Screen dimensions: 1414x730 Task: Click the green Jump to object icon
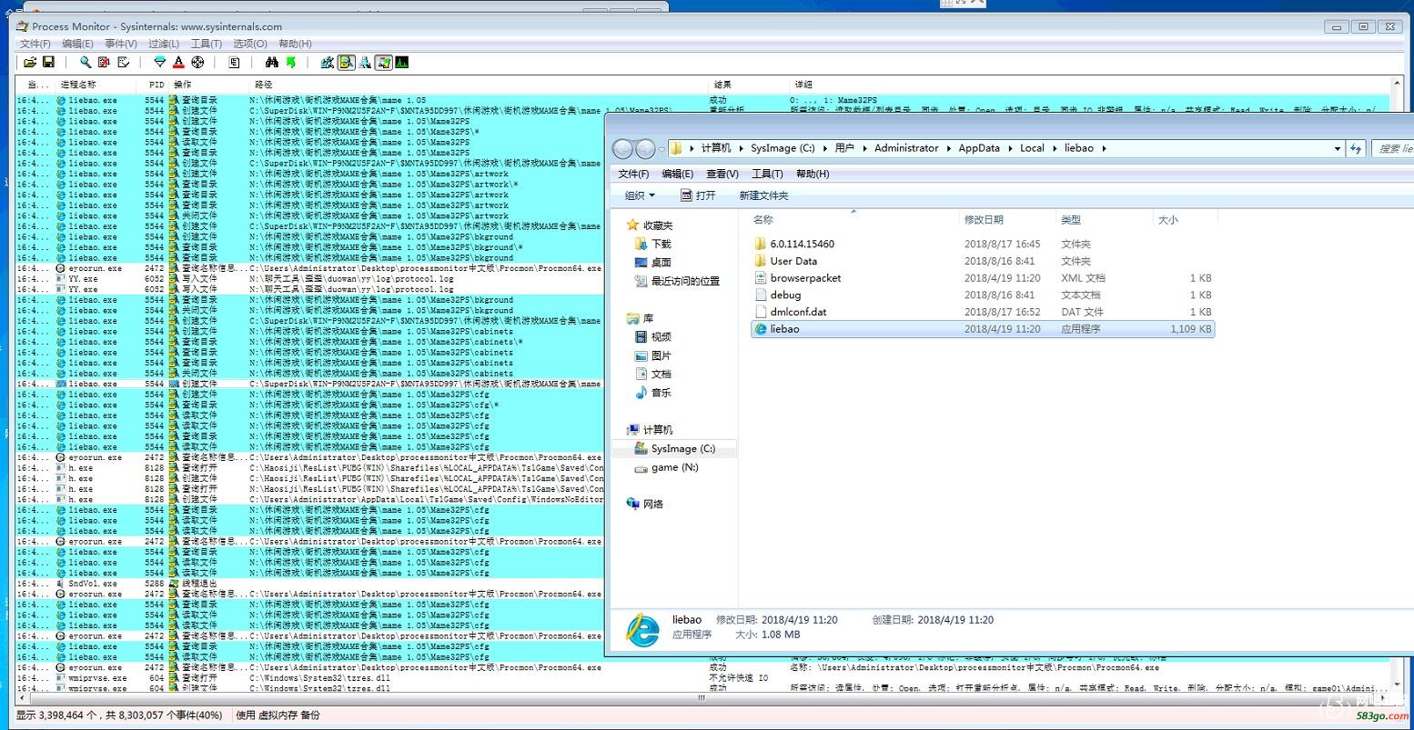coord(291,63)
